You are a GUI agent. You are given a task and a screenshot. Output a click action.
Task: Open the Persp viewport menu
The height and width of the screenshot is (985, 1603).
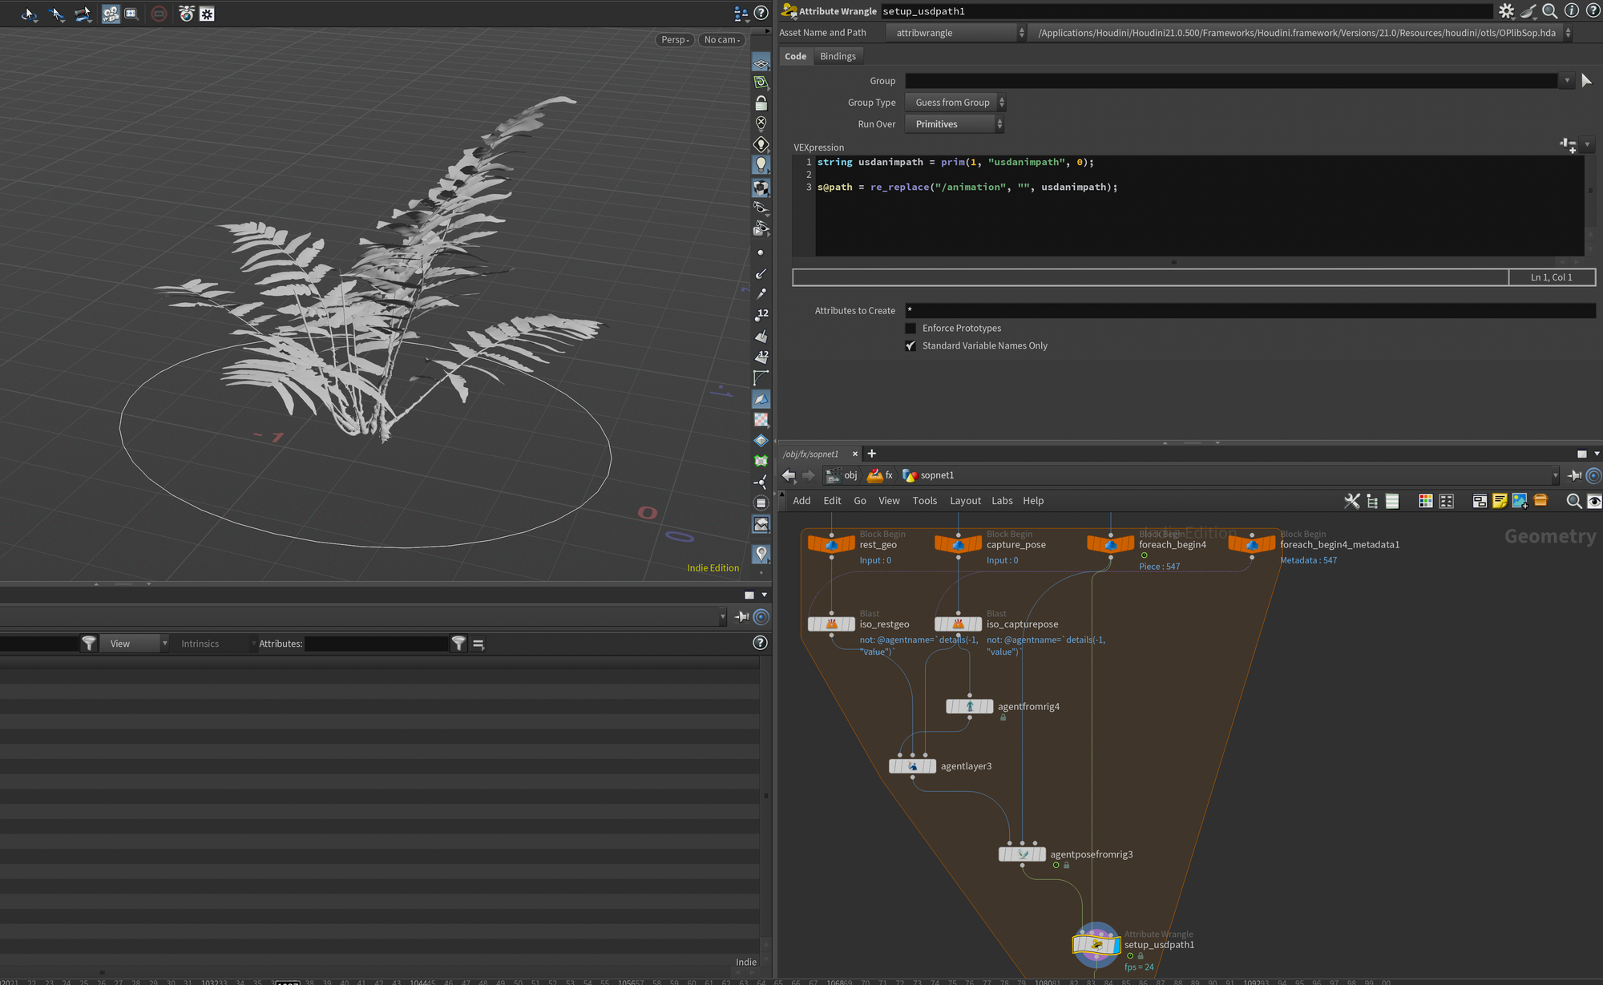(675, 40)
